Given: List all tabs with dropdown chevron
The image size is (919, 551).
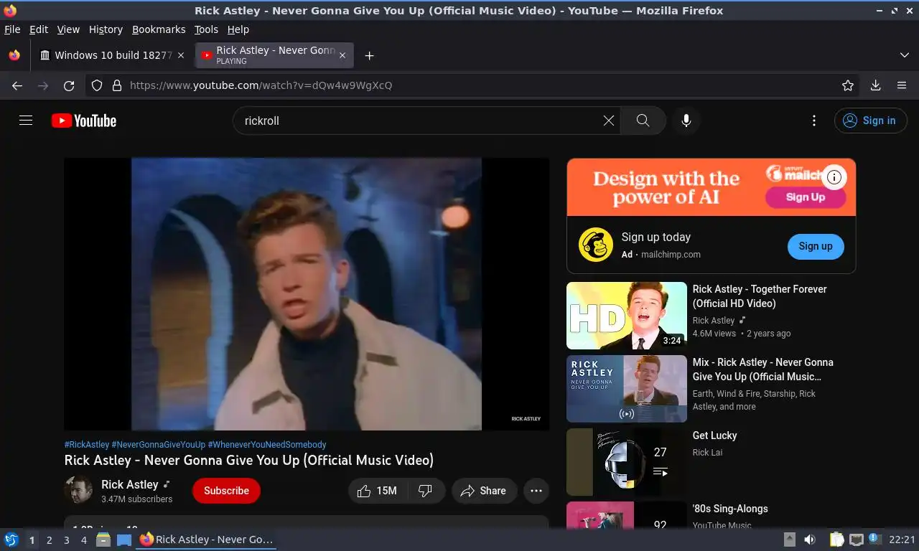Looking at the screenshot, I should tap(904, 55).
